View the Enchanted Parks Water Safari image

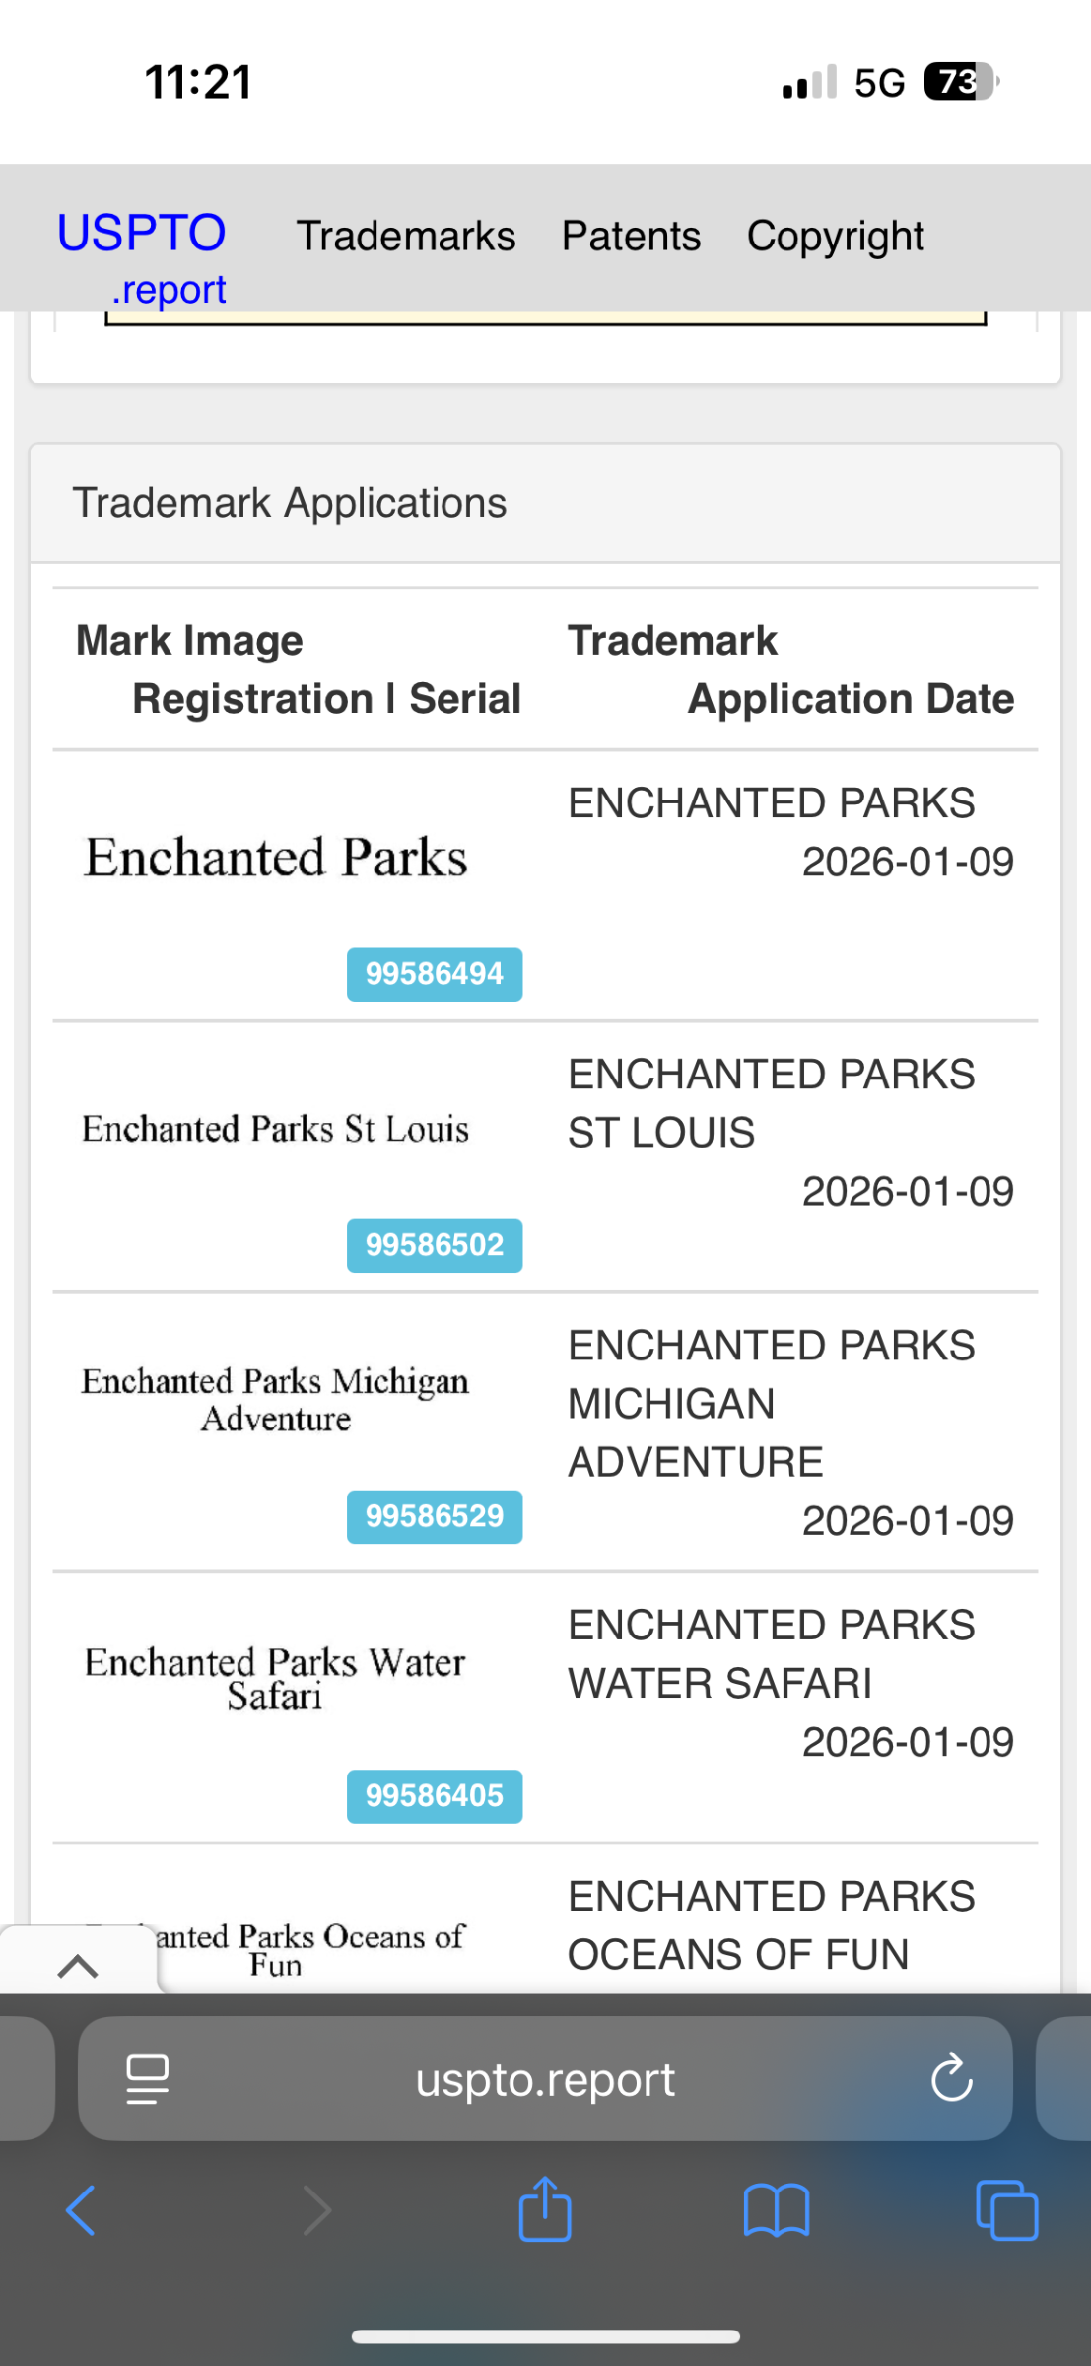[x=276, y=1678]
